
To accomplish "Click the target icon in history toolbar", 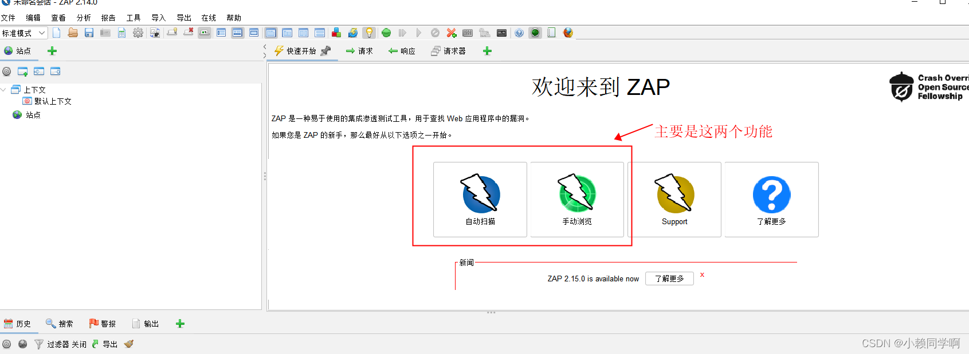I will (7, 344).
